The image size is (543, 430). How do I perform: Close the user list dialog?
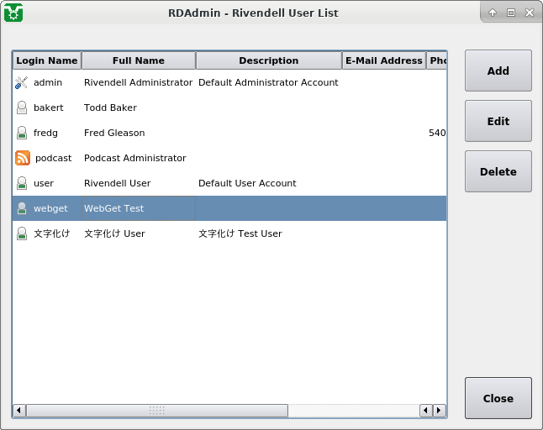[498, 398]
